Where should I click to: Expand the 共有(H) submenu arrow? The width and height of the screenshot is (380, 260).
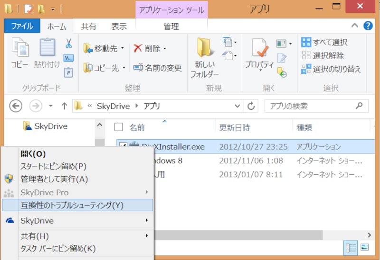(x=147, y=235)
